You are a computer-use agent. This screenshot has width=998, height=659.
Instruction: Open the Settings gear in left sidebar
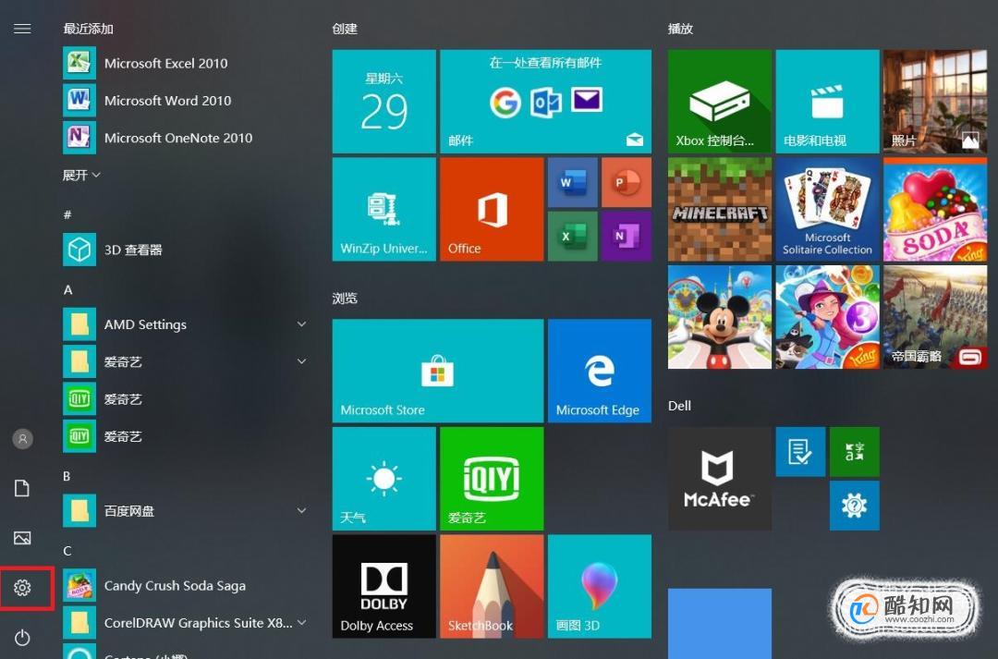coord(22,587)
